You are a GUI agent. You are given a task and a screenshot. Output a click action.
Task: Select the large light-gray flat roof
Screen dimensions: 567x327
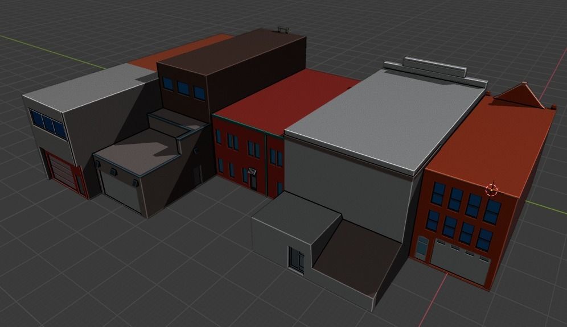(x=385, y=119)
